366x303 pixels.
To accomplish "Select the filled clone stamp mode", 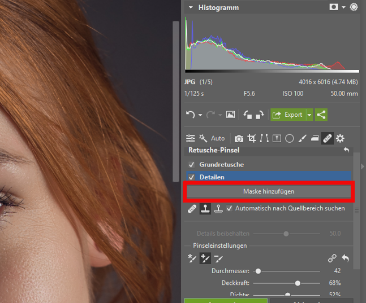I will [205, 209].
